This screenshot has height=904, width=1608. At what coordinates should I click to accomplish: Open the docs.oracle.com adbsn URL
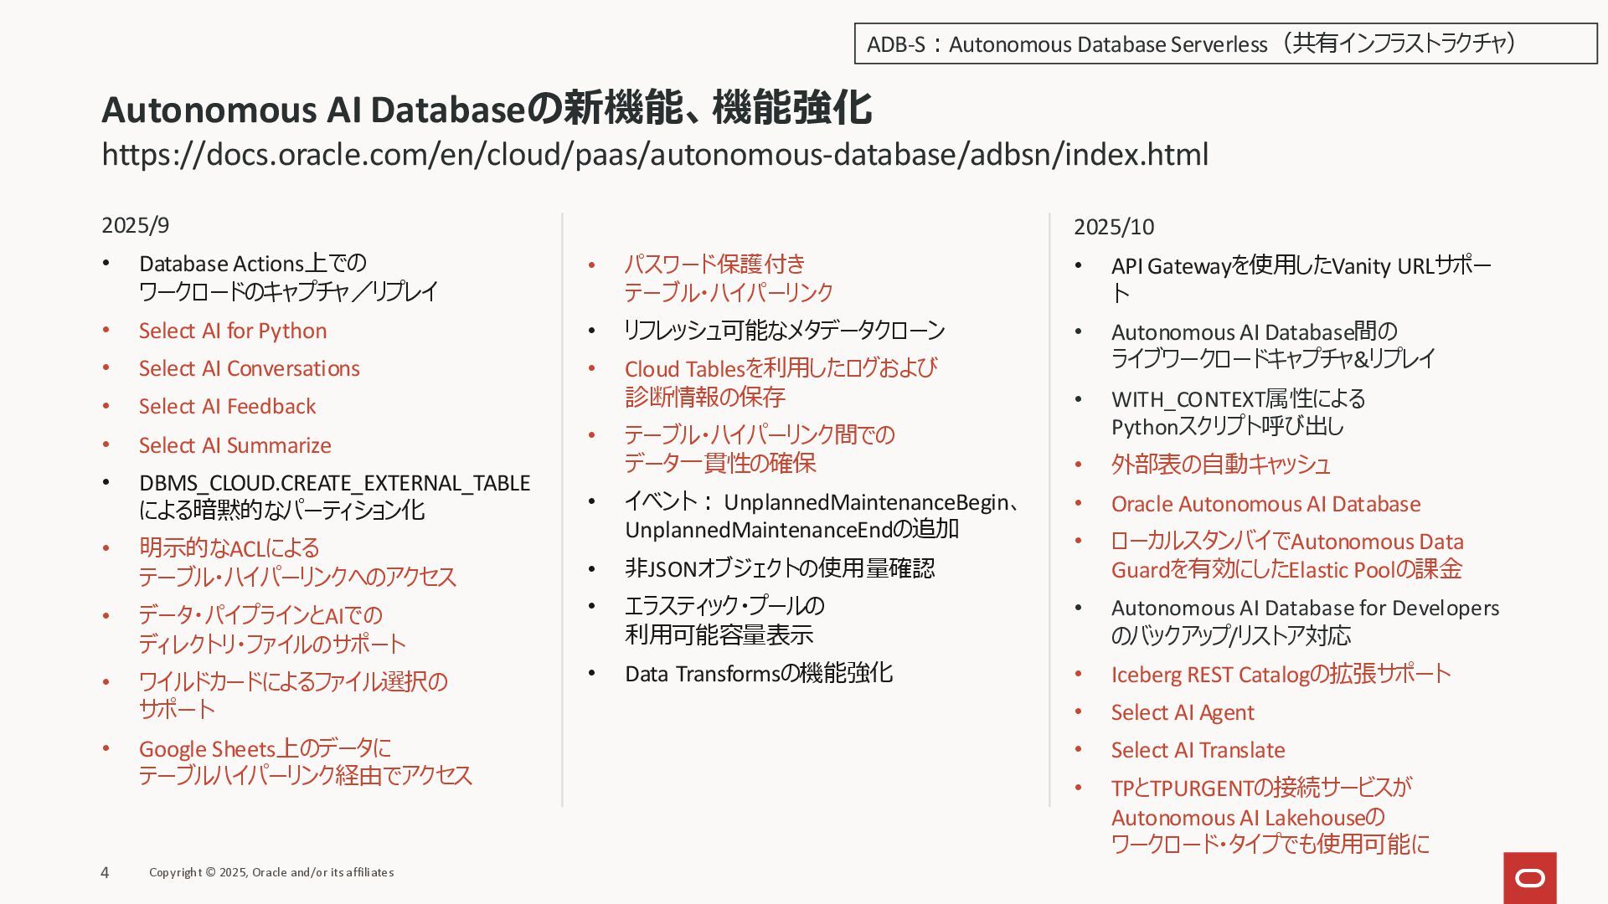654,155
